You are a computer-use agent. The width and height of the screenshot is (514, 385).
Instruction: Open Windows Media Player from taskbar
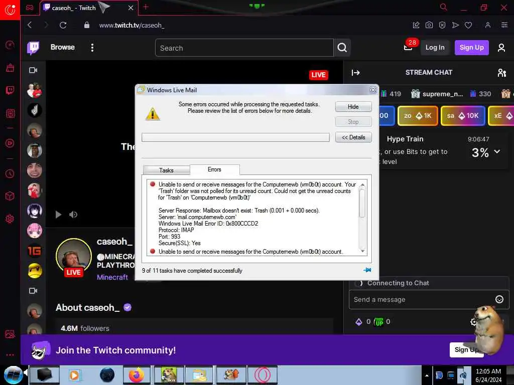coord(75,375)
